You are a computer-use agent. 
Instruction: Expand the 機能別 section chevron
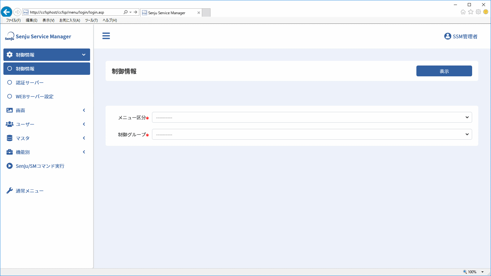(x=84, y=152)
